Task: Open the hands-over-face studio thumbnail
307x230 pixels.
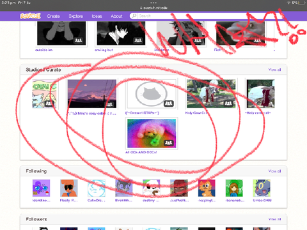Action: 61,33
